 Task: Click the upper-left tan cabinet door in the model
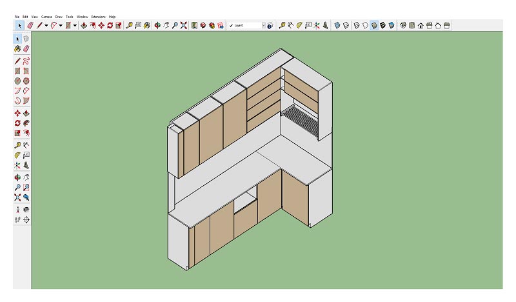click(x=191, y=148)
